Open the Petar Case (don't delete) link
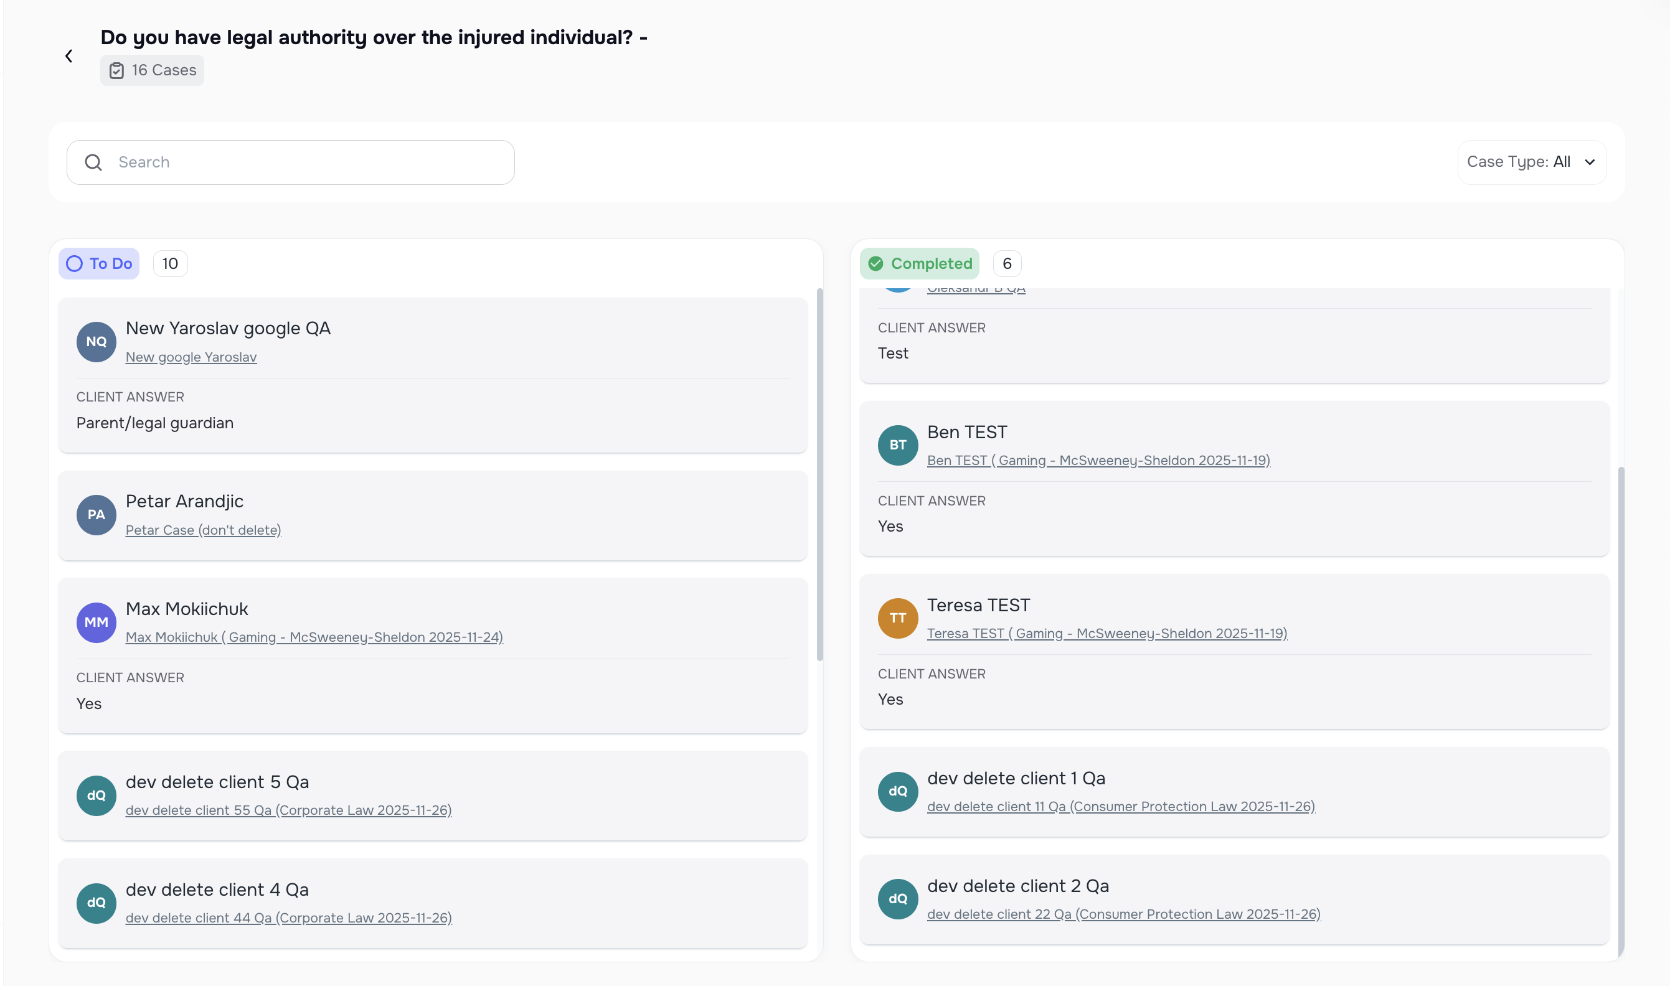 (204, 530)
